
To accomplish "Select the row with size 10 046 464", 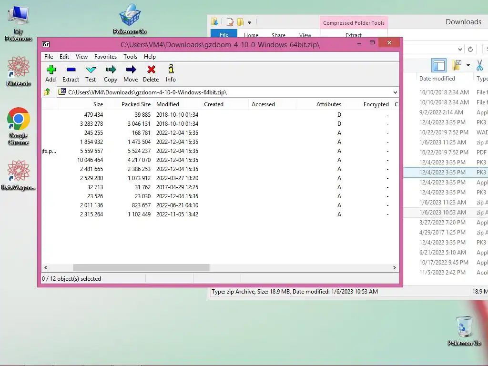I will tap(220, 160).
